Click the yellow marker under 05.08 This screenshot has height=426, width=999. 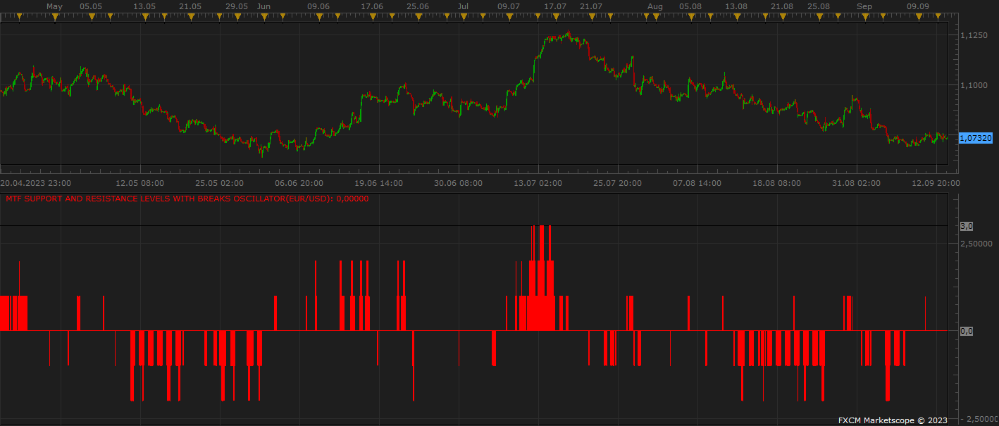click(690, 16)
